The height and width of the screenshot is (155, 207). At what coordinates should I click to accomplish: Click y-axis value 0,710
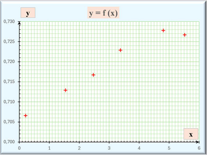tap(9, 102)
